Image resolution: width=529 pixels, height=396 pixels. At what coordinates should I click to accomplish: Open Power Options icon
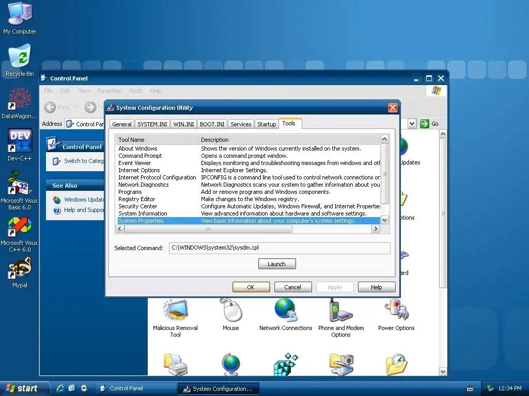coord(396,315)
